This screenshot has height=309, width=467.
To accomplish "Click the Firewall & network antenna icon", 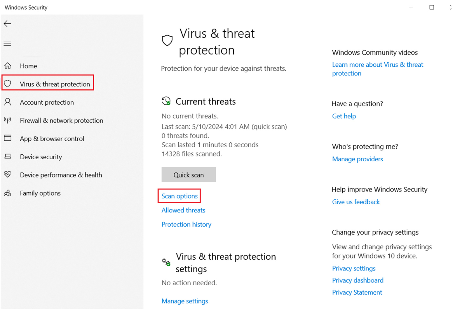I will (8, 120).
